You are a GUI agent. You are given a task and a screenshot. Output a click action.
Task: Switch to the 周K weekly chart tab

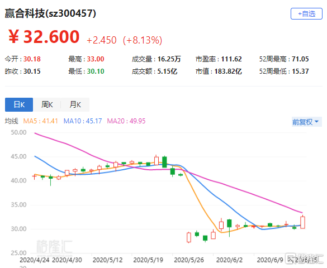[x=47, y=104]
